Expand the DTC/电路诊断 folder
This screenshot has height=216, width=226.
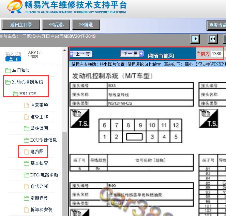click(x=44, y=175)
